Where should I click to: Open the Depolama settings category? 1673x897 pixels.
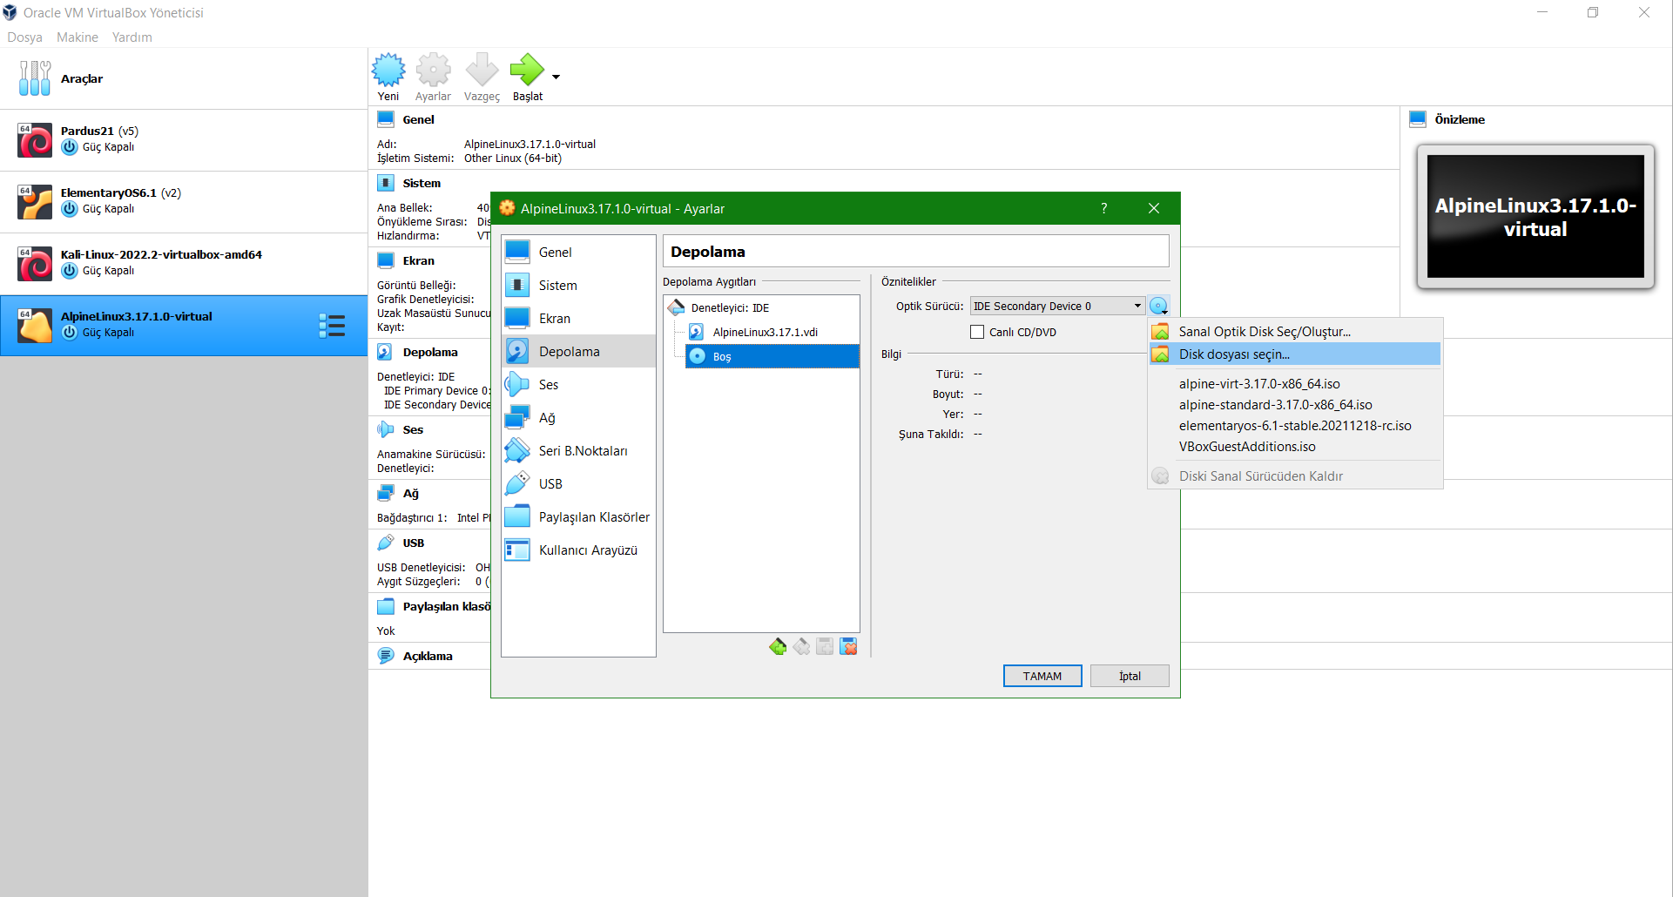click(578, 351)
